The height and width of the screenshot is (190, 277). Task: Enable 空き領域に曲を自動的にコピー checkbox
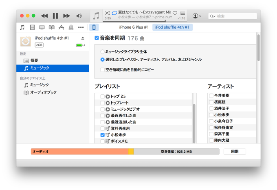tap(102, 70)
